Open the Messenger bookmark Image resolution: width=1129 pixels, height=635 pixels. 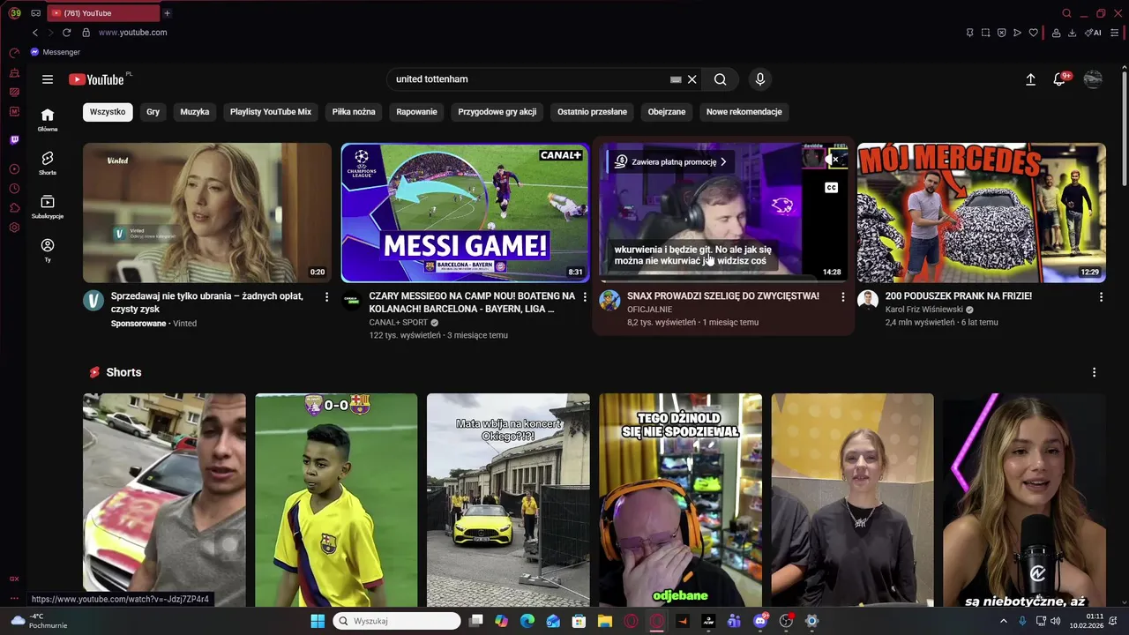[x=55, y=52]
